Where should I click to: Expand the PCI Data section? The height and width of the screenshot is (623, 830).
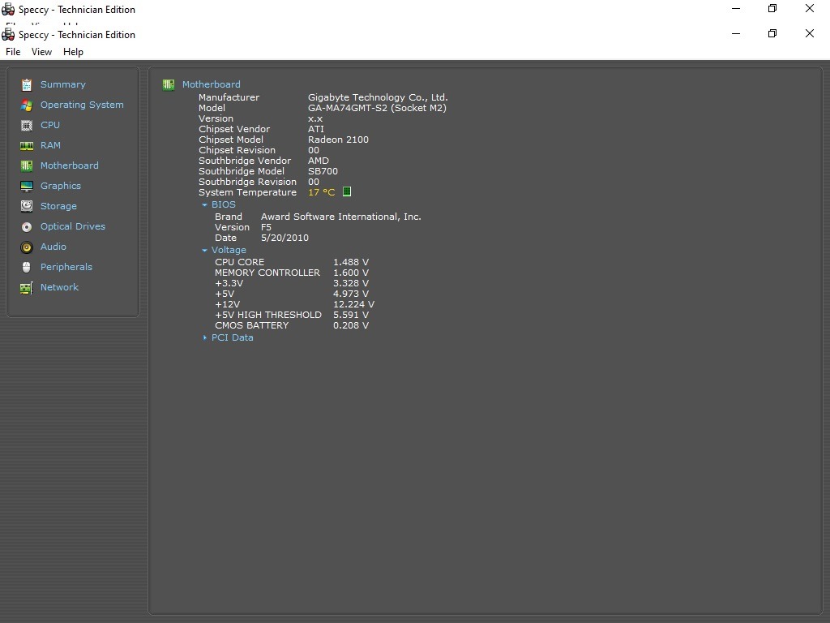pyautogui.click(x=205, y=337)
